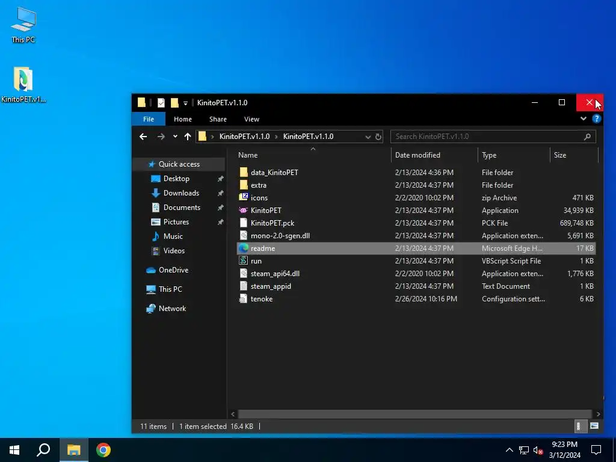Click the search magnifier icon in Explorer
The height and width of the screenshot is (462, 616).
pyautogui.click(x=587, y=137)
